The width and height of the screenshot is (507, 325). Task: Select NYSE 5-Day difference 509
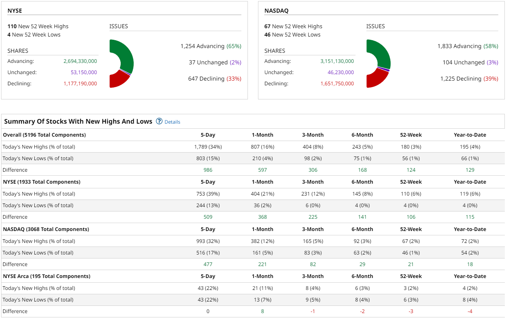click(x=208, y=217)
